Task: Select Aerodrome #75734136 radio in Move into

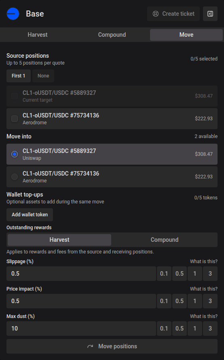Action: 15,177
